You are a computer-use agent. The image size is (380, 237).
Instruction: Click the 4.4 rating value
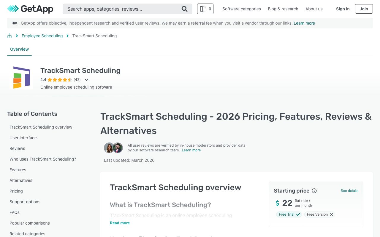click(x=43, y=80)
